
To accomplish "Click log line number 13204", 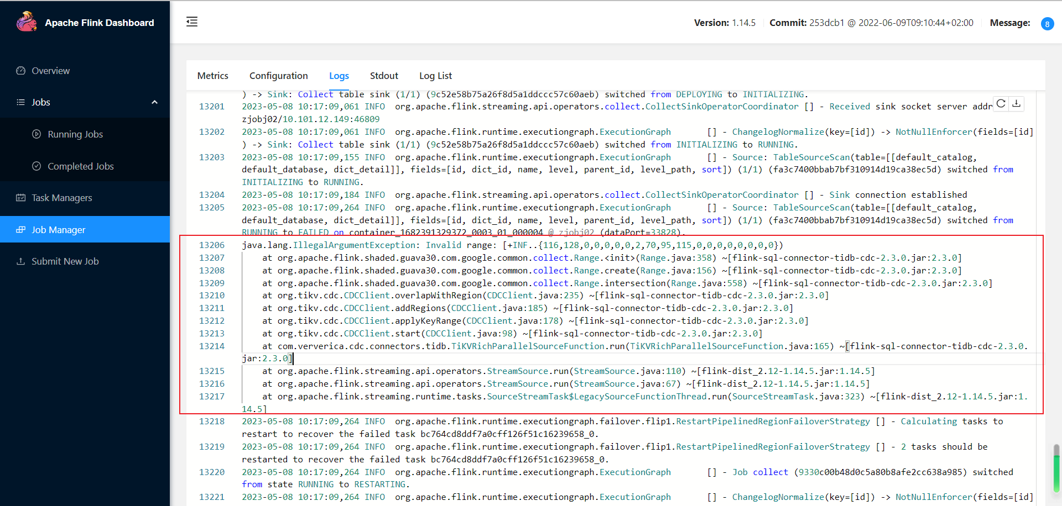I will 212,195.
